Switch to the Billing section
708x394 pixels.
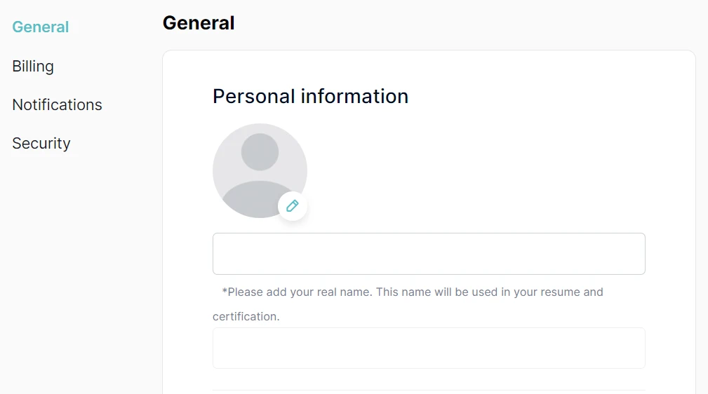click(x=33, y=66)
